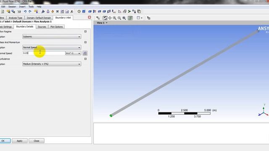Image resolution: width=269 pixels, height=151 pixels.
Task: Click the gray pipe body in viewer
Action: 185,73
